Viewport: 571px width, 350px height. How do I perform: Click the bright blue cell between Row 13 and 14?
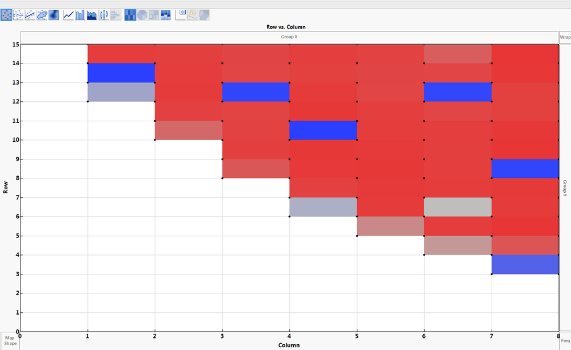coord(121,73)
